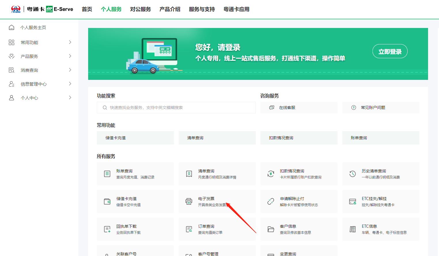The height and width of the screenshot is (256, 439).
Task: Click the 功能搜索 search field
Action: (x=176, y=108)
